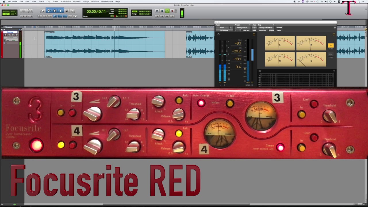The image size is (368, 207).
Task: Select the Scrubber speaker tool
Action: pyautogui.click(x=67, y=11)
